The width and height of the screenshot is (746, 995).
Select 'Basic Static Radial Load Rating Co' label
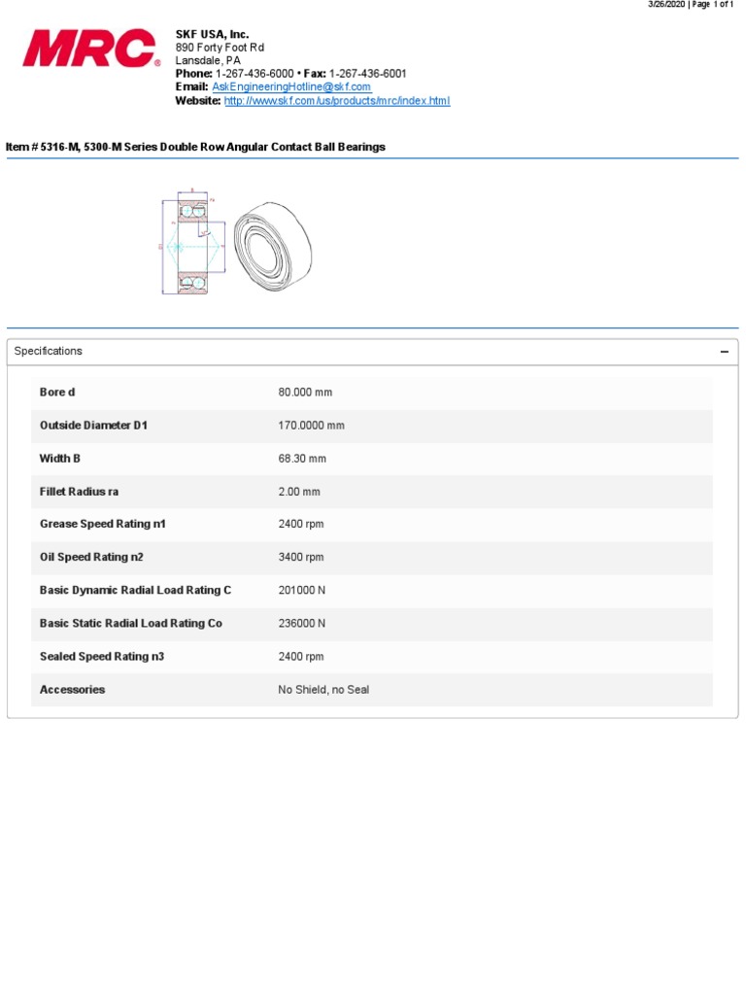131,623
